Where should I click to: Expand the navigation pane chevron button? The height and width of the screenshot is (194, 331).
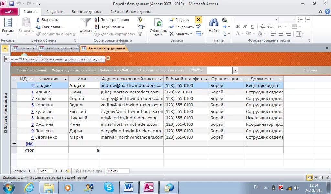click(5, 48)
